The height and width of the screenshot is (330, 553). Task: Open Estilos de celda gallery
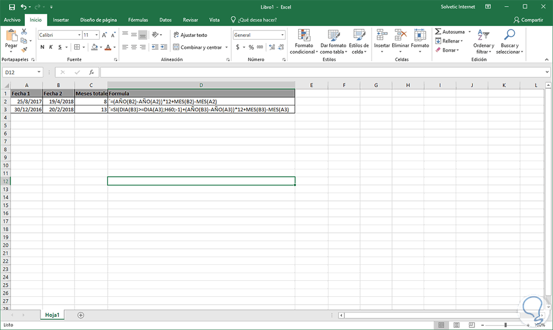coord(359,42)
